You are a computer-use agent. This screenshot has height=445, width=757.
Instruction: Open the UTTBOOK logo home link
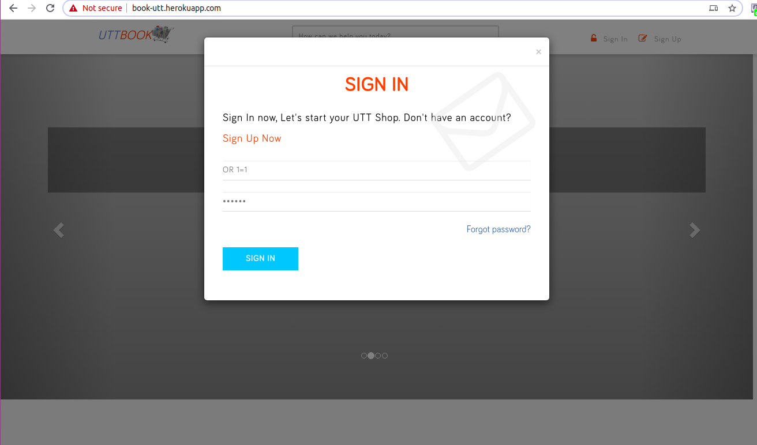[136, 35]
